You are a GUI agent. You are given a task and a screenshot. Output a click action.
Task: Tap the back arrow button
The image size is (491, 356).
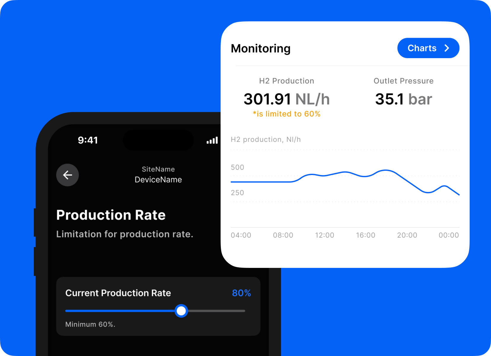68,175
